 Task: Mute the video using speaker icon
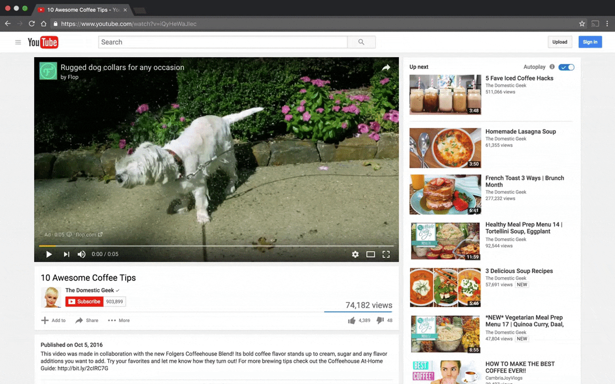click(82, 254)
